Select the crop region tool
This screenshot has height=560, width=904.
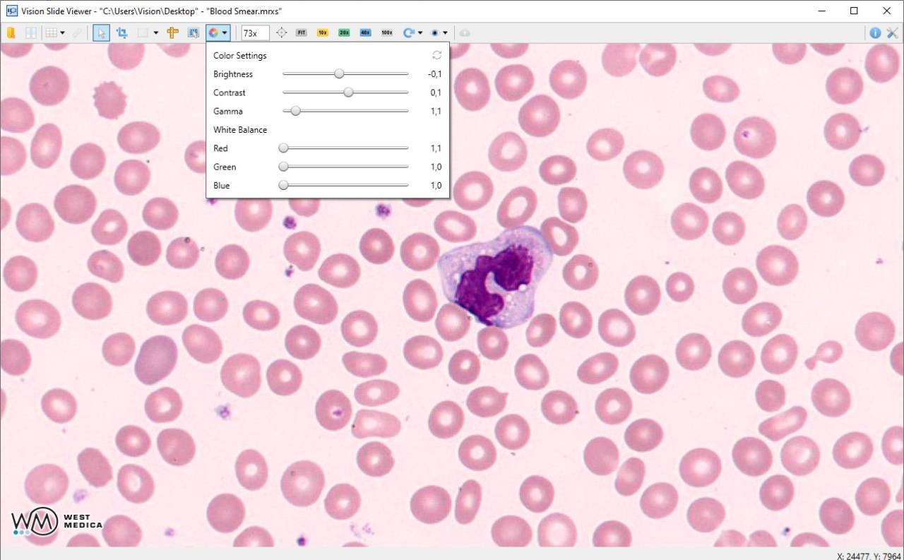tap(121, 32)
